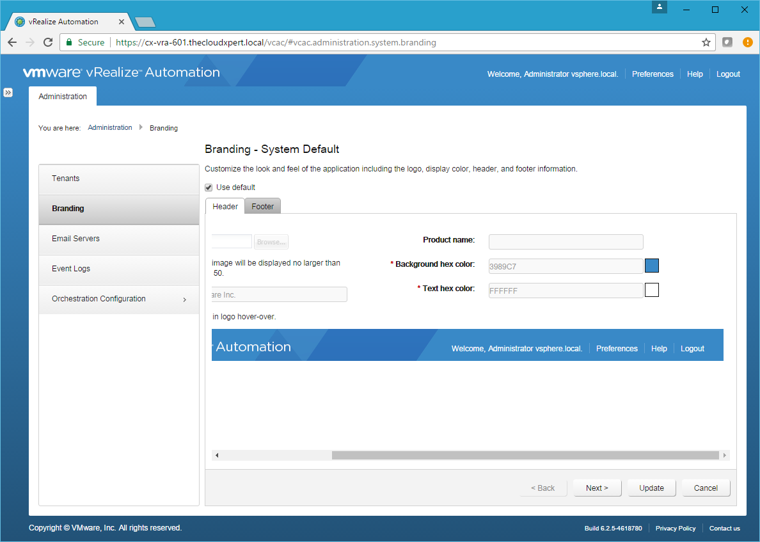Click the browser back arrow

12,42
